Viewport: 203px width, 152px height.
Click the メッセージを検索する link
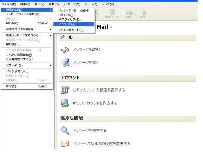[90, 130]
